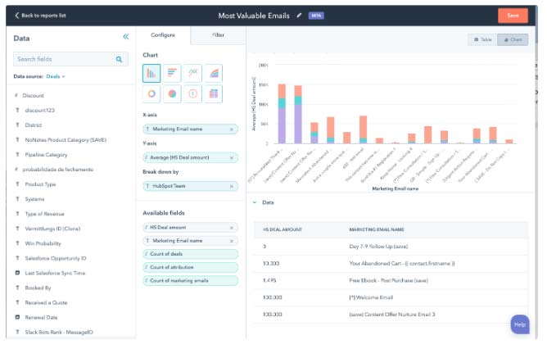Select Count of marketing emails field
This screenshot has width=547, height=349.
coord(191,281)
